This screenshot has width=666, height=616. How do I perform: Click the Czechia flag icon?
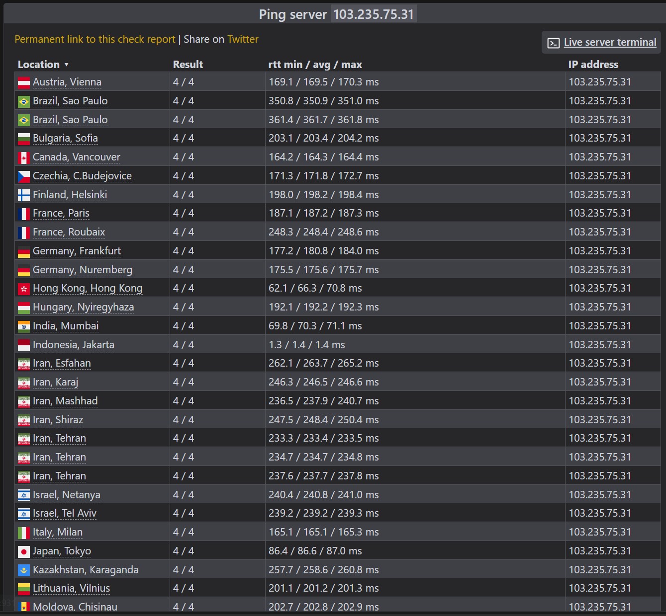click(24, 176)
